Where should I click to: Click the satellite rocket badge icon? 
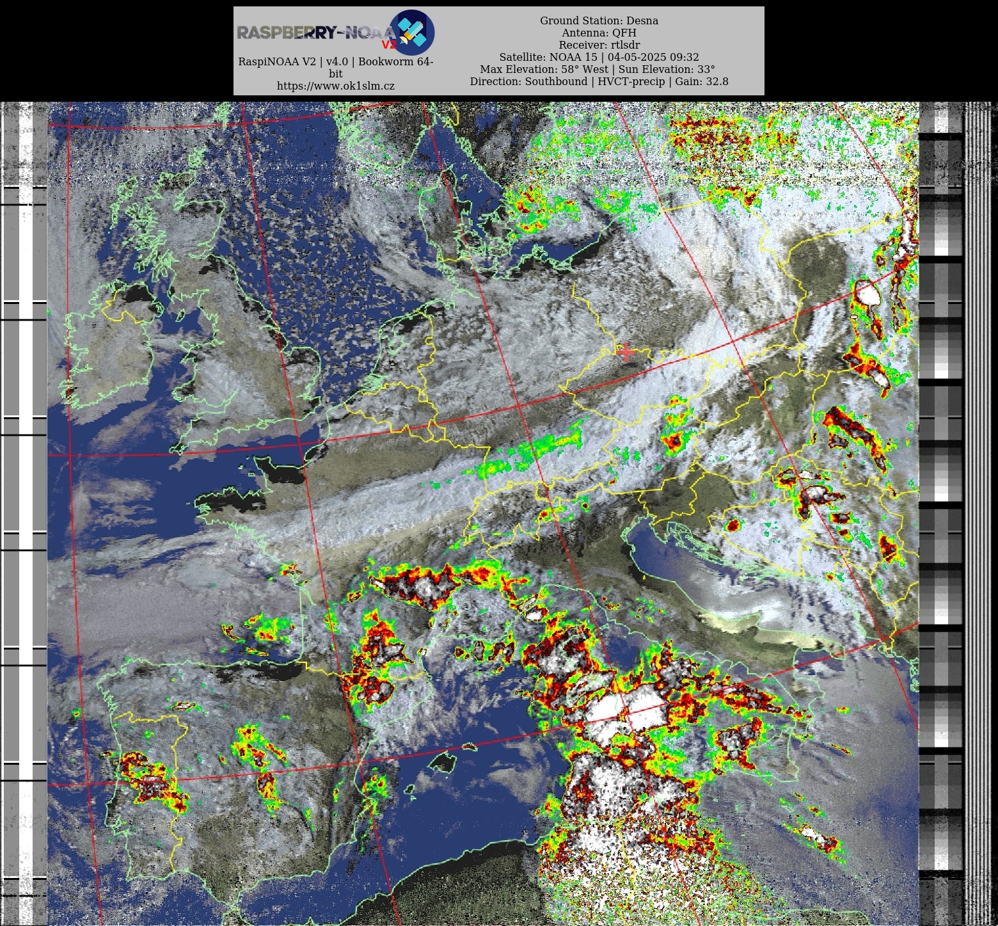[412, 32]
